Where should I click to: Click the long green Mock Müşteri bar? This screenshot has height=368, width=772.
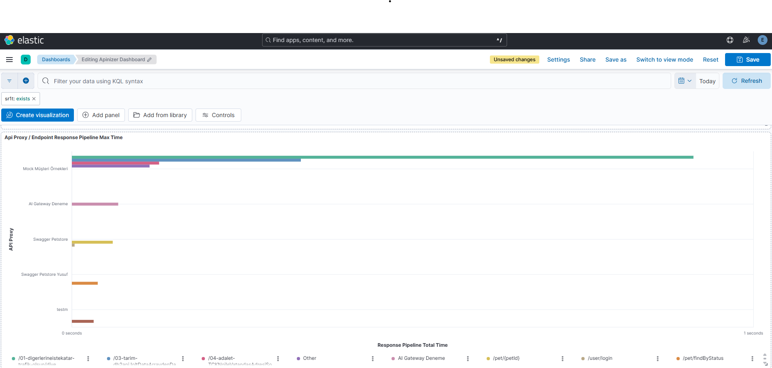(x=383, y=157)
